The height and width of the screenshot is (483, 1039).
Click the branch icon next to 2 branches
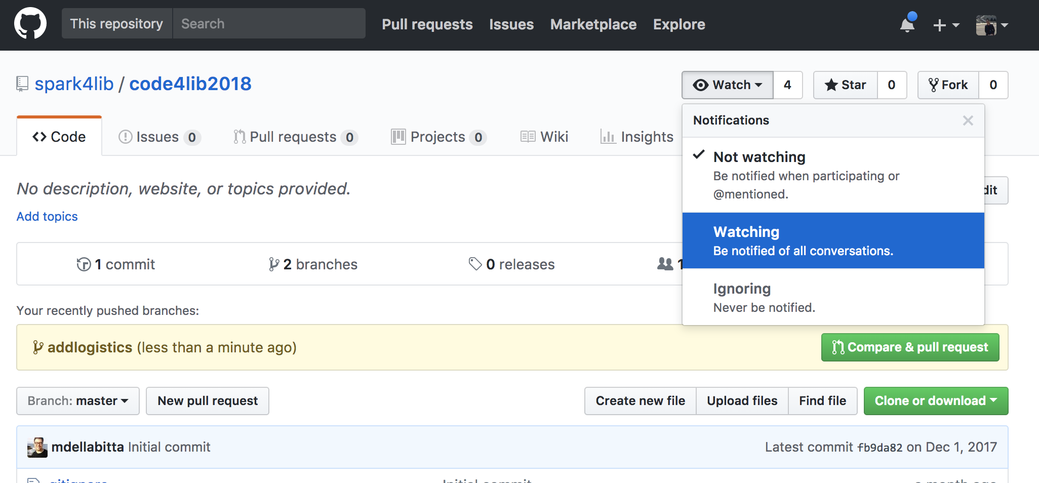[274, 264]
